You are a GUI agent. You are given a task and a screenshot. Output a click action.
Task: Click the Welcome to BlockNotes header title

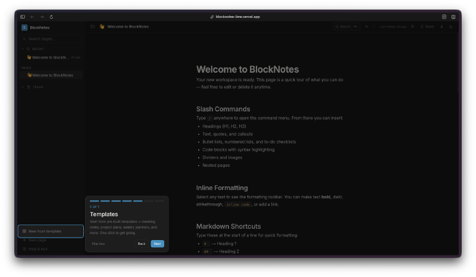point(128,26)
